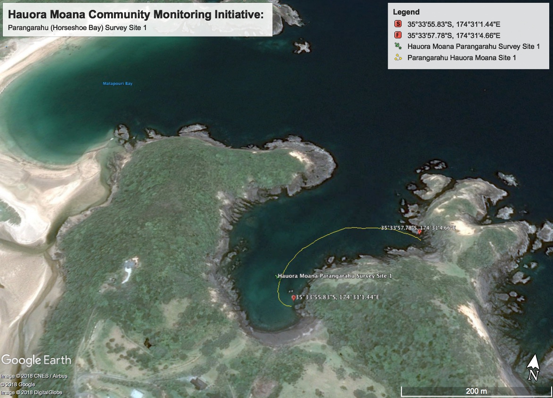This screenshot has height=398, width=553.
Task: Click the Legend heading
Action: (406, 12)
